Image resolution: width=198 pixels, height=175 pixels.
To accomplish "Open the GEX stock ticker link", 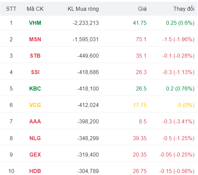I will [x=35, y=155].
